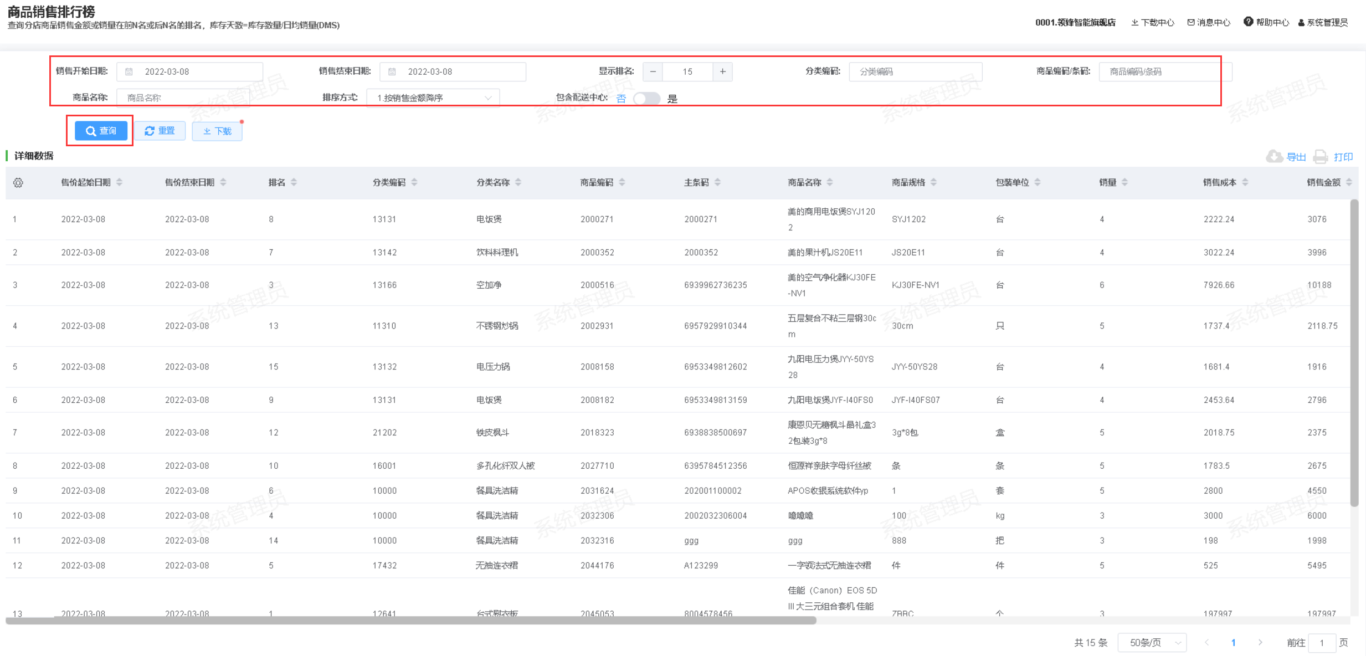Toggle the include distribution center (包含配送中心) switch

pyautogui.click(x=646, y=99)
